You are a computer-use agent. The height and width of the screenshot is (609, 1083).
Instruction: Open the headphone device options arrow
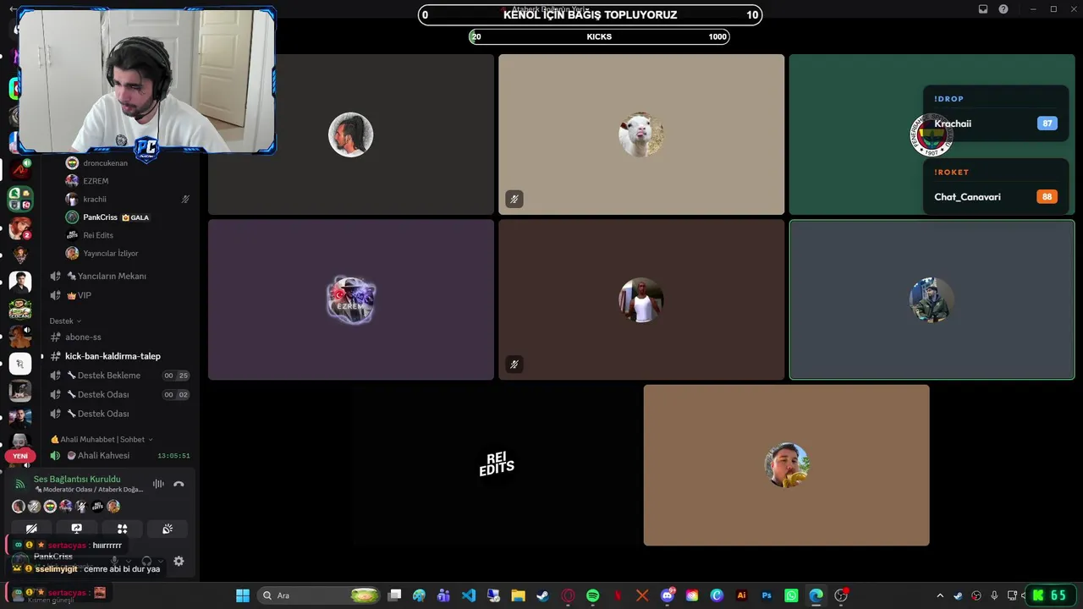[161, 561]
